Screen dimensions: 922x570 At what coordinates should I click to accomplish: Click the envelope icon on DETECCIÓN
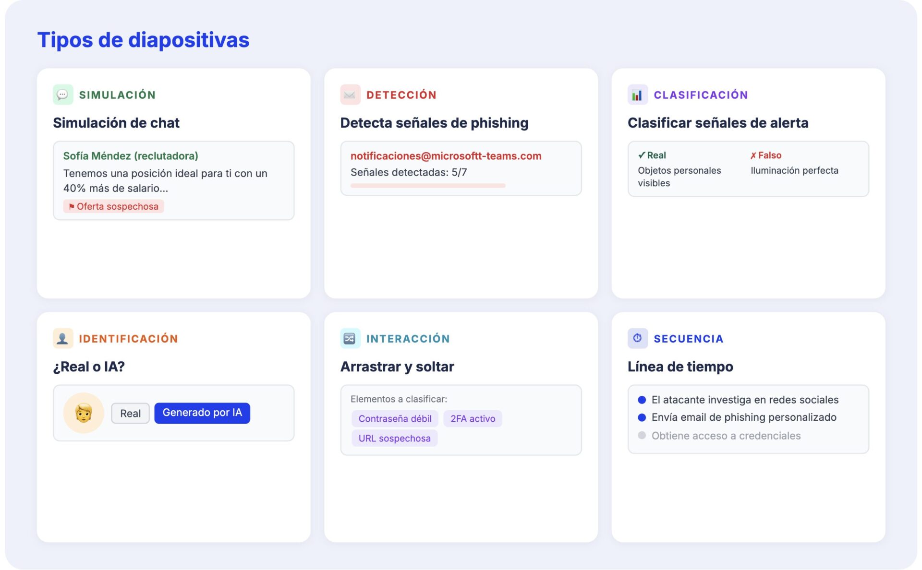pyautogui.click(x=350, y=95)
